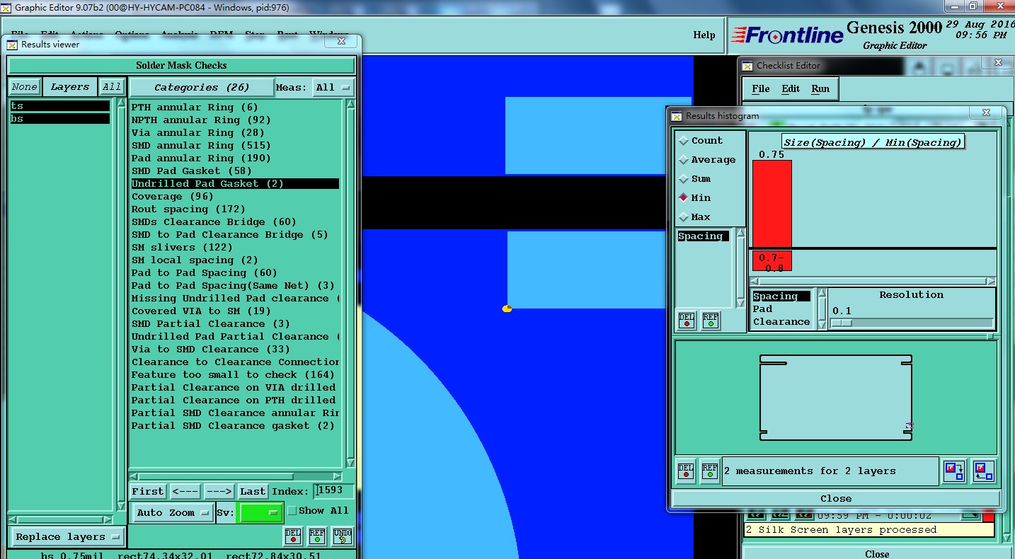
Task: Open the Replace layers dropdown
Action: [67, 537]
